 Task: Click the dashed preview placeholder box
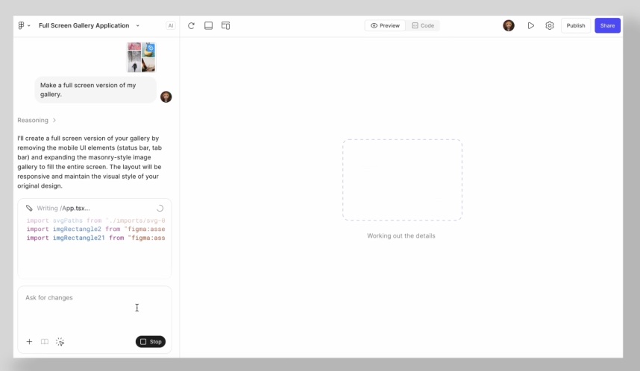point(402,180)
